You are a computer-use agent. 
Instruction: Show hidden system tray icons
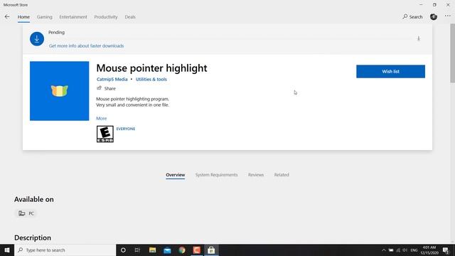pyautogui.click(x=384, y=250)
